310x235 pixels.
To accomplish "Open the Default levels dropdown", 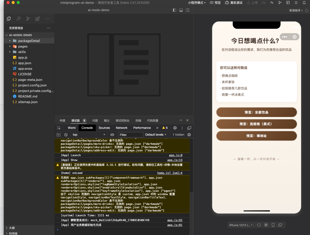I will tap(156, 135).
